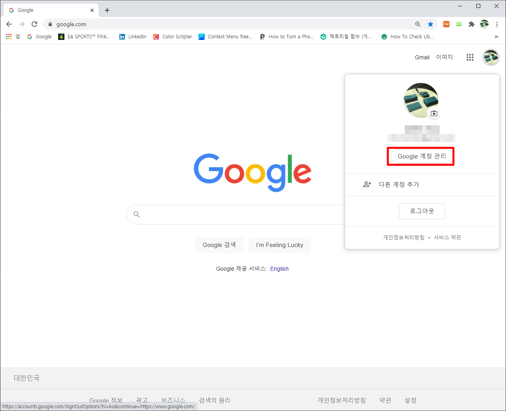
Task: Expand the bookmarks overflow chevron
Action: 497,36
